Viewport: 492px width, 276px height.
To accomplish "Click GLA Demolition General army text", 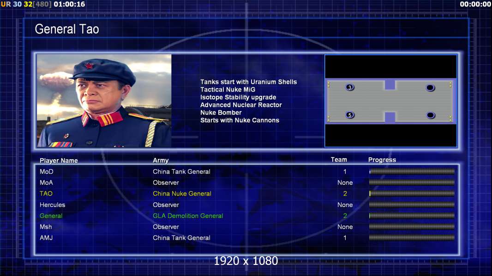I will point(188,216).
